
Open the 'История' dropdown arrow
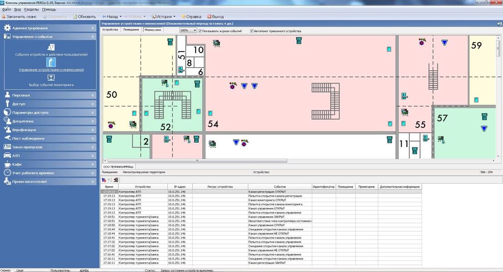[x=174, y=17]
